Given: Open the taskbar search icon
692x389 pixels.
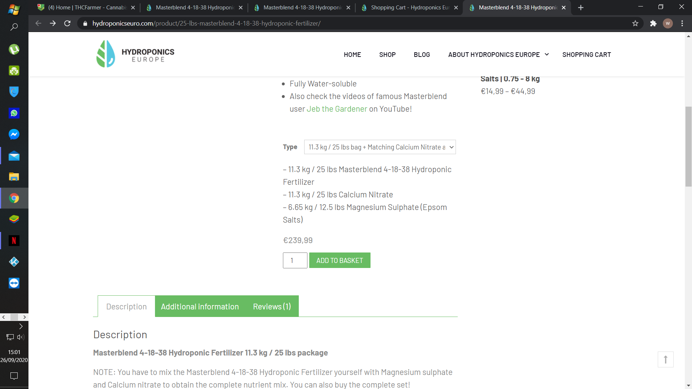Looking at the screenshot, I should click(x=14, y=27).
